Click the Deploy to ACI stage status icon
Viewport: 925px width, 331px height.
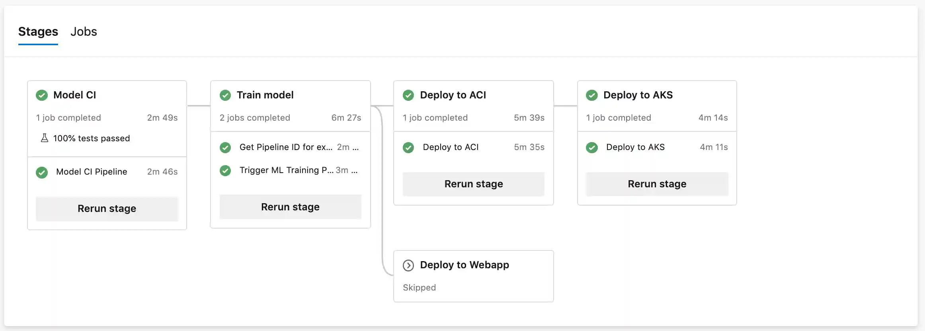(x=408, y=95)
